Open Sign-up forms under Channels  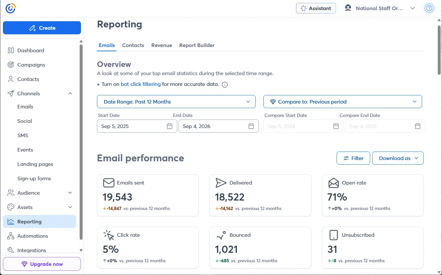[34, 178]
